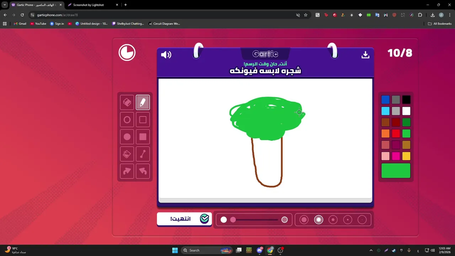Select the second smallest brush size
455x256 pixels.
pos(348,220)
